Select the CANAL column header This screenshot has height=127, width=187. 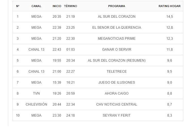pos(36,6)
